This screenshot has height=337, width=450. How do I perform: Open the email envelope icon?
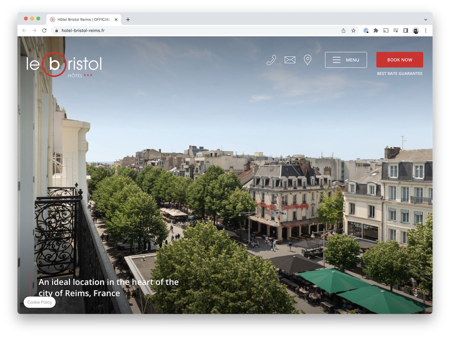click(290, 60)
